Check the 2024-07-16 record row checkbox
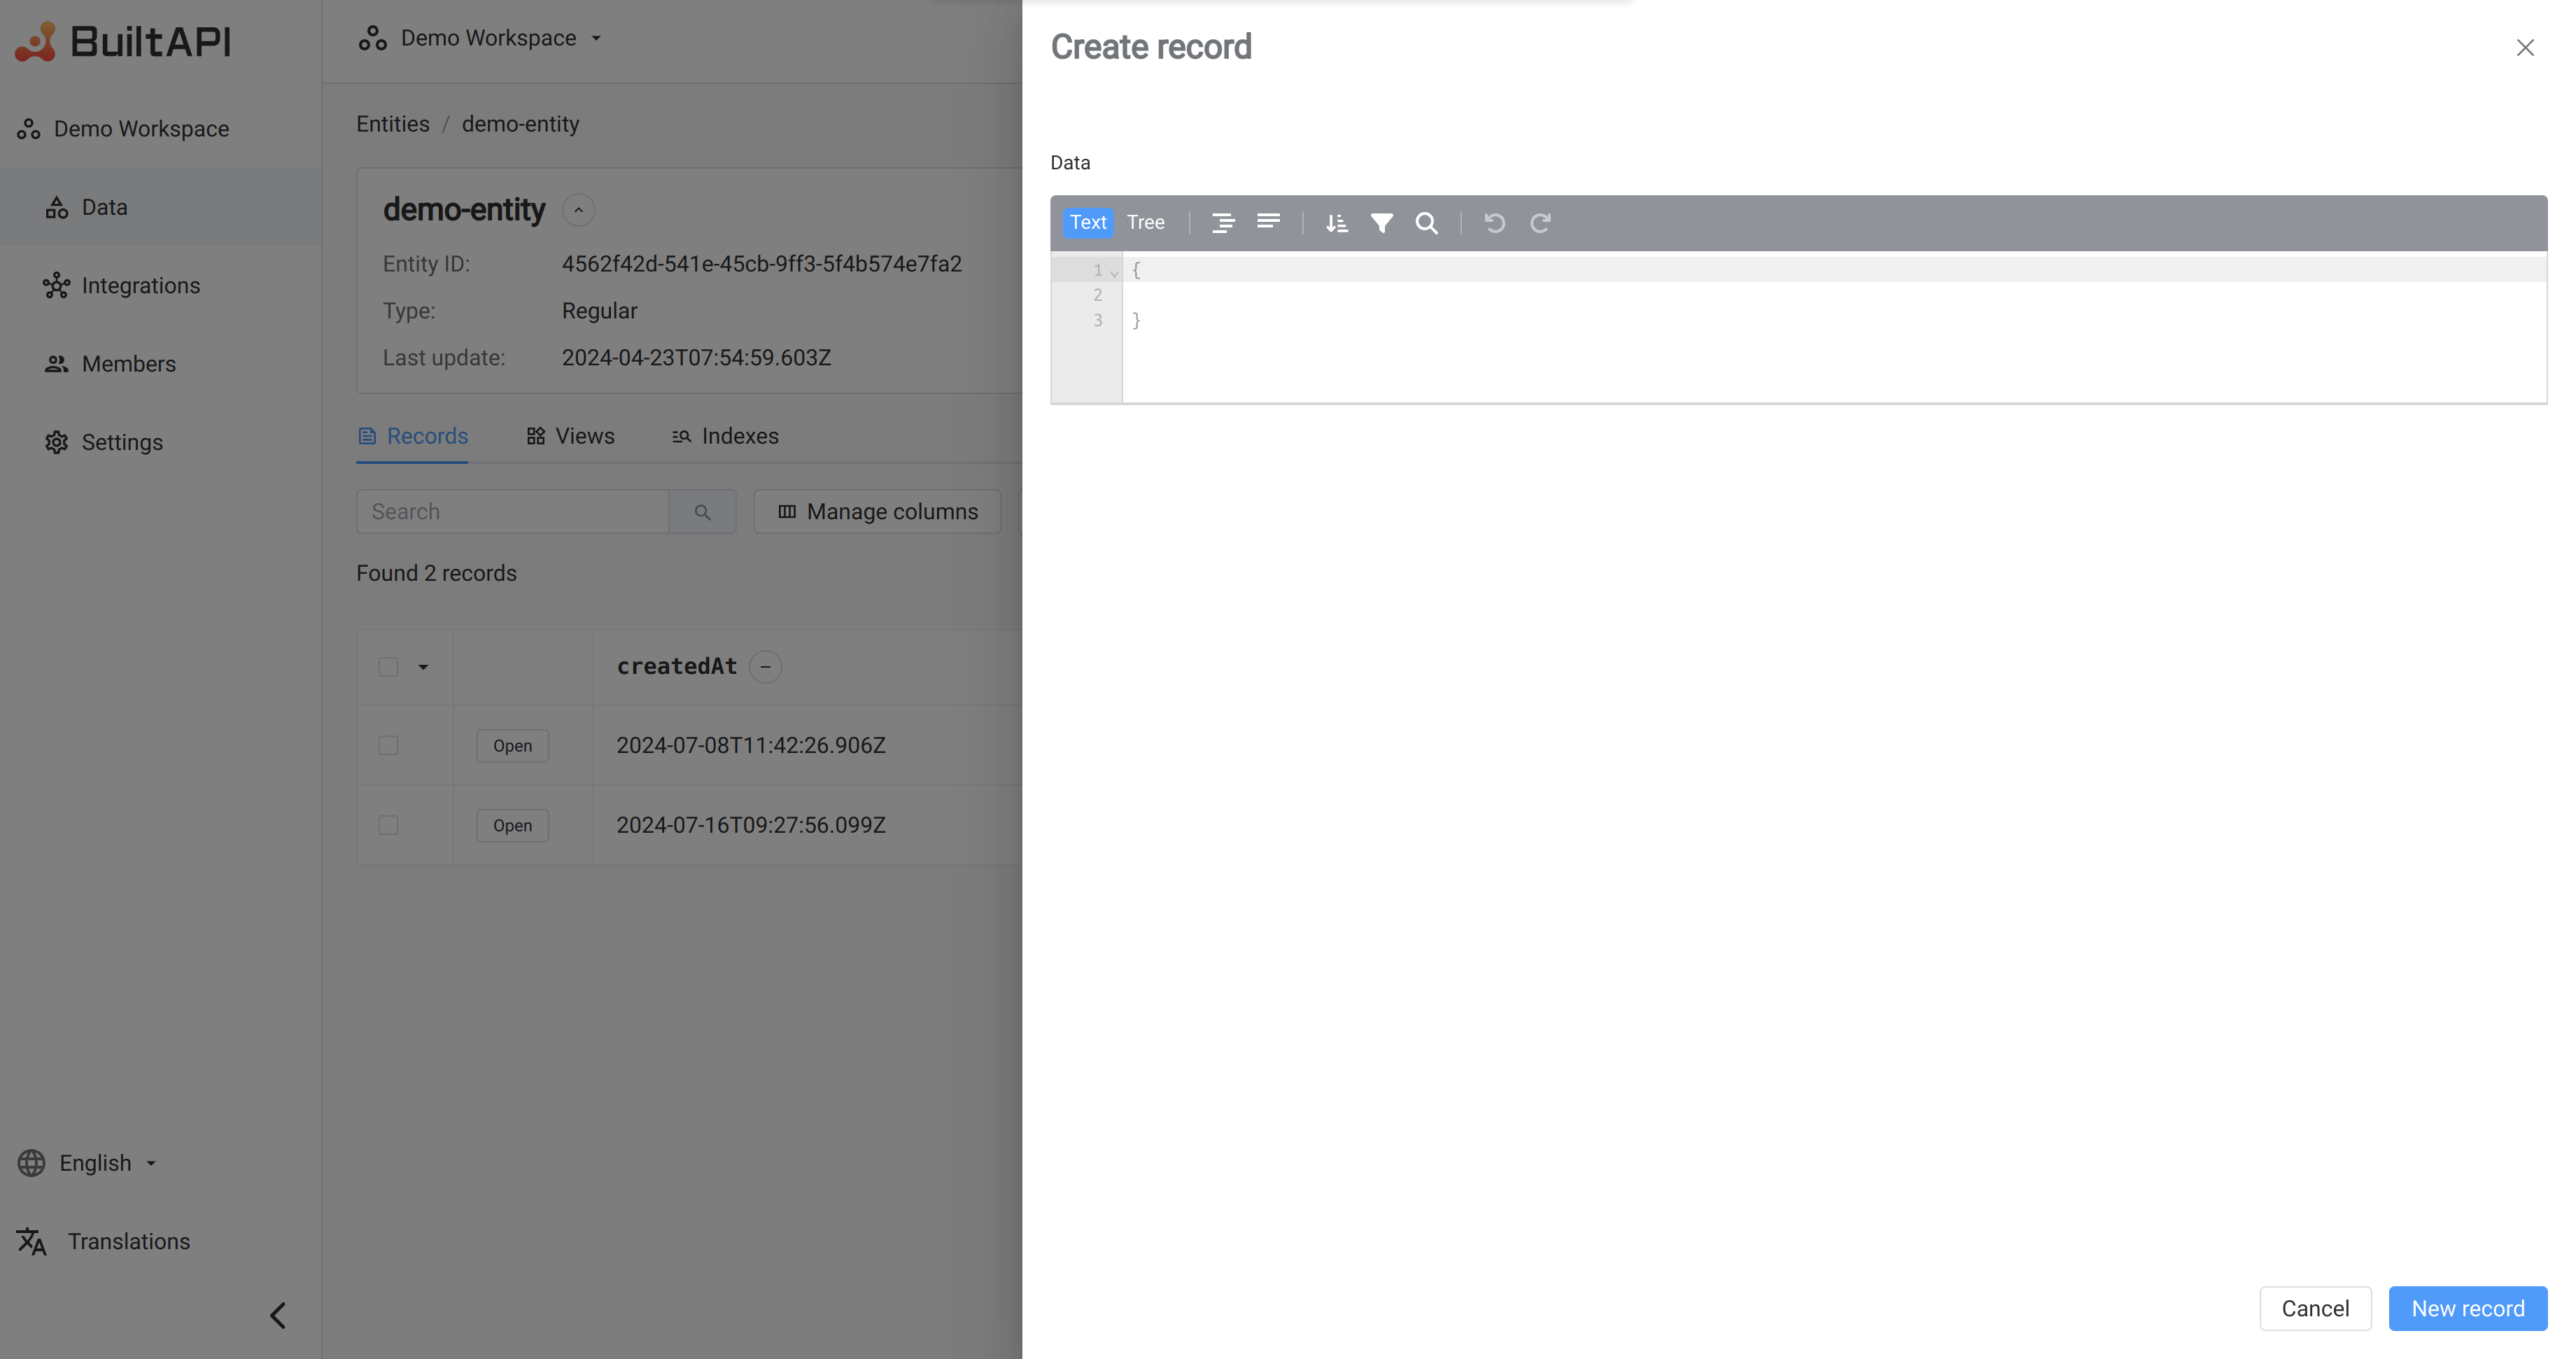 tap(388, 825)
